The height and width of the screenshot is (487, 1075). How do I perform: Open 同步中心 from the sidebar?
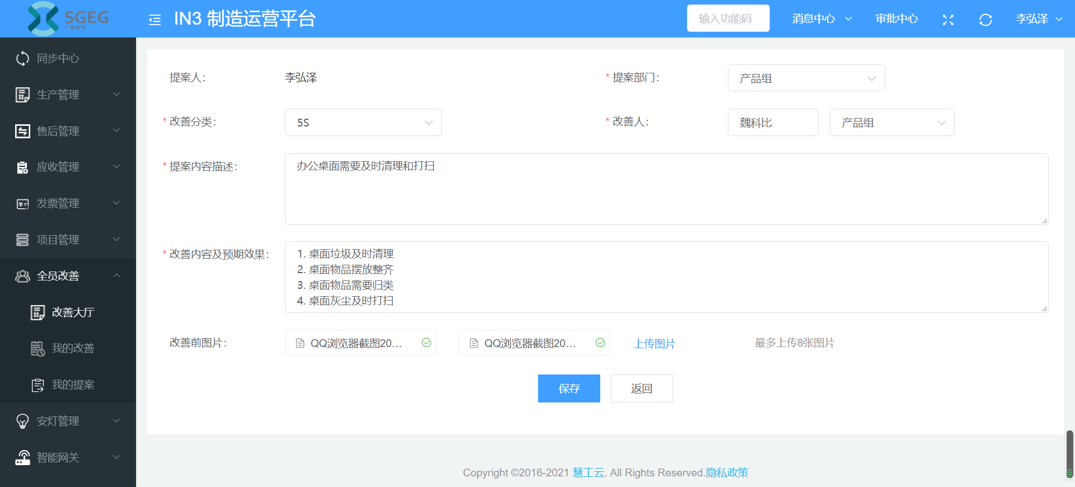click(x=58, y=58)
